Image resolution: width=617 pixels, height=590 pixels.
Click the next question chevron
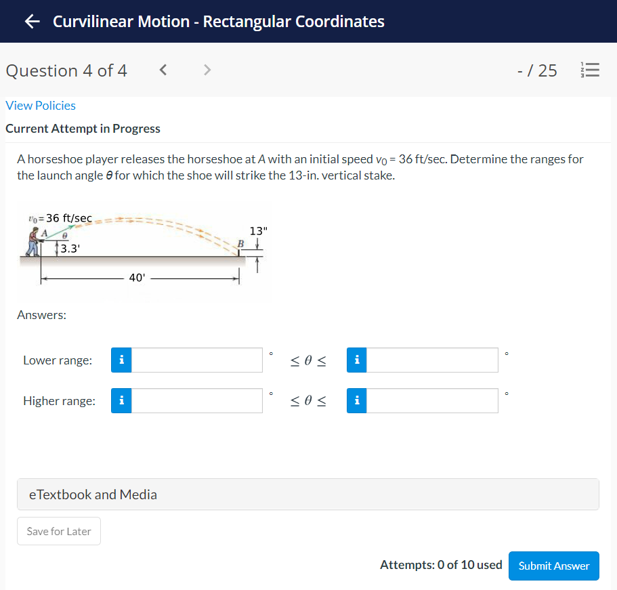coord(207,70)
